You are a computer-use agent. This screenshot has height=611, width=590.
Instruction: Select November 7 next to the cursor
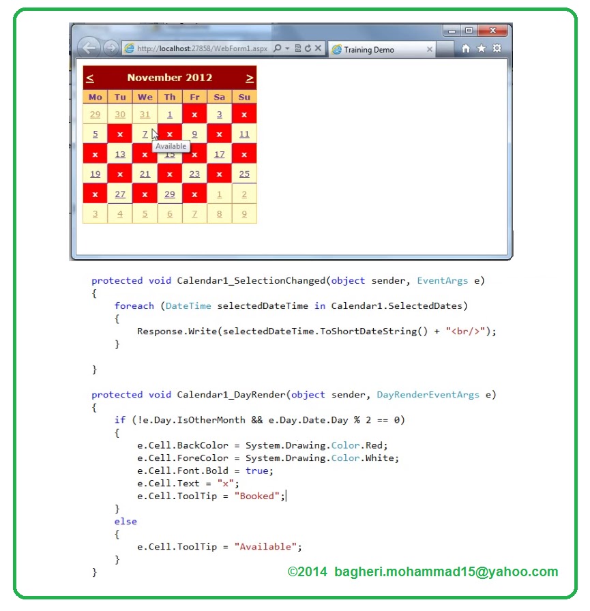[145, 134]
